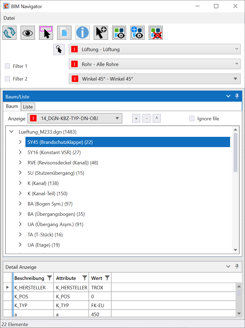
Task: Expand the SY16 (Konstant VSR) node
Action: coord(20,152)
